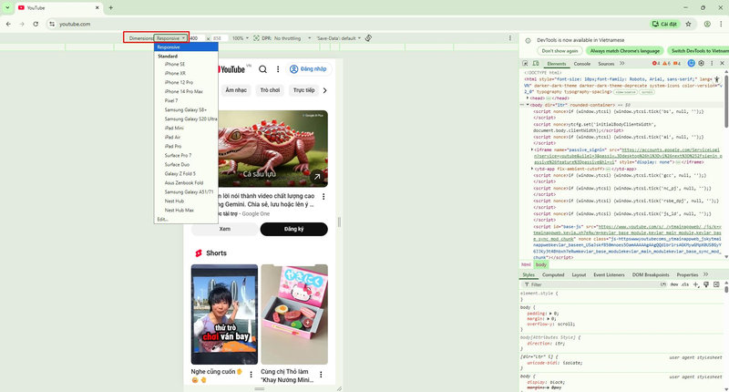The width and height of the screenshot is (729, 392).
Task: Click the new style rule plus icon
Action: 696,284
